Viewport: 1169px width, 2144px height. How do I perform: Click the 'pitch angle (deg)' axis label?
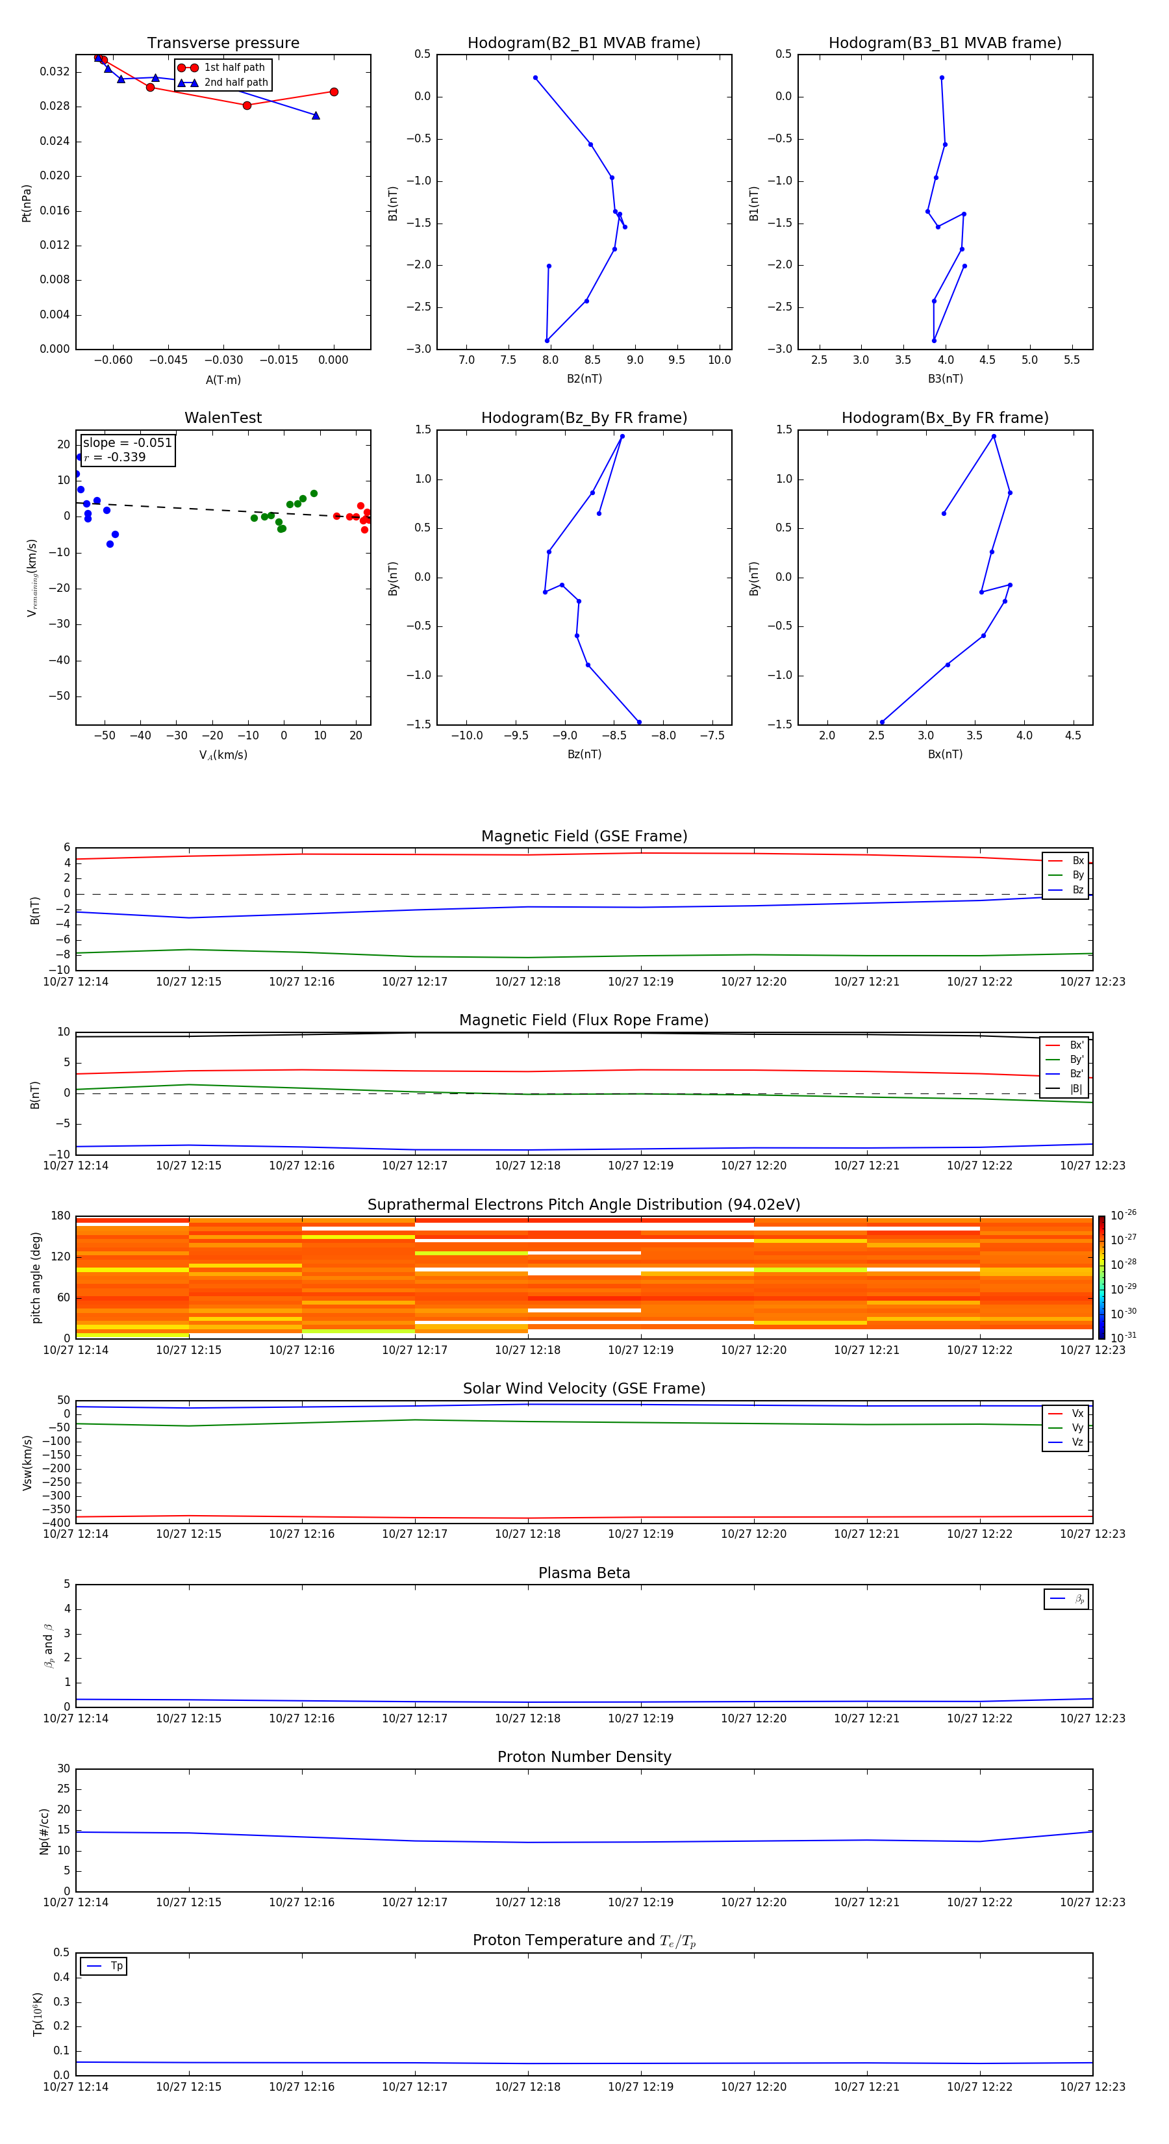pos(36,1277)
